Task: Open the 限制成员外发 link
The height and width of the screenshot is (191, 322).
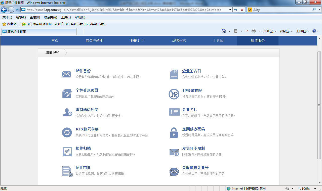Action: pyautogui.click(x=87, y=110)
